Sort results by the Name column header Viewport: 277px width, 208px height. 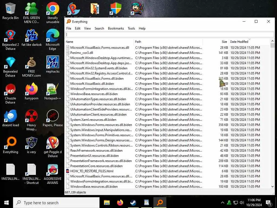pos(99,41)
